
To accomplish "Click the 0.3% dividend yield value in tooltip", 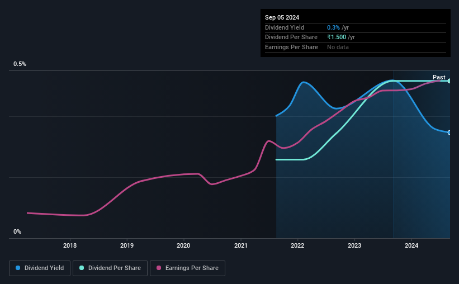I will (333, 27).
